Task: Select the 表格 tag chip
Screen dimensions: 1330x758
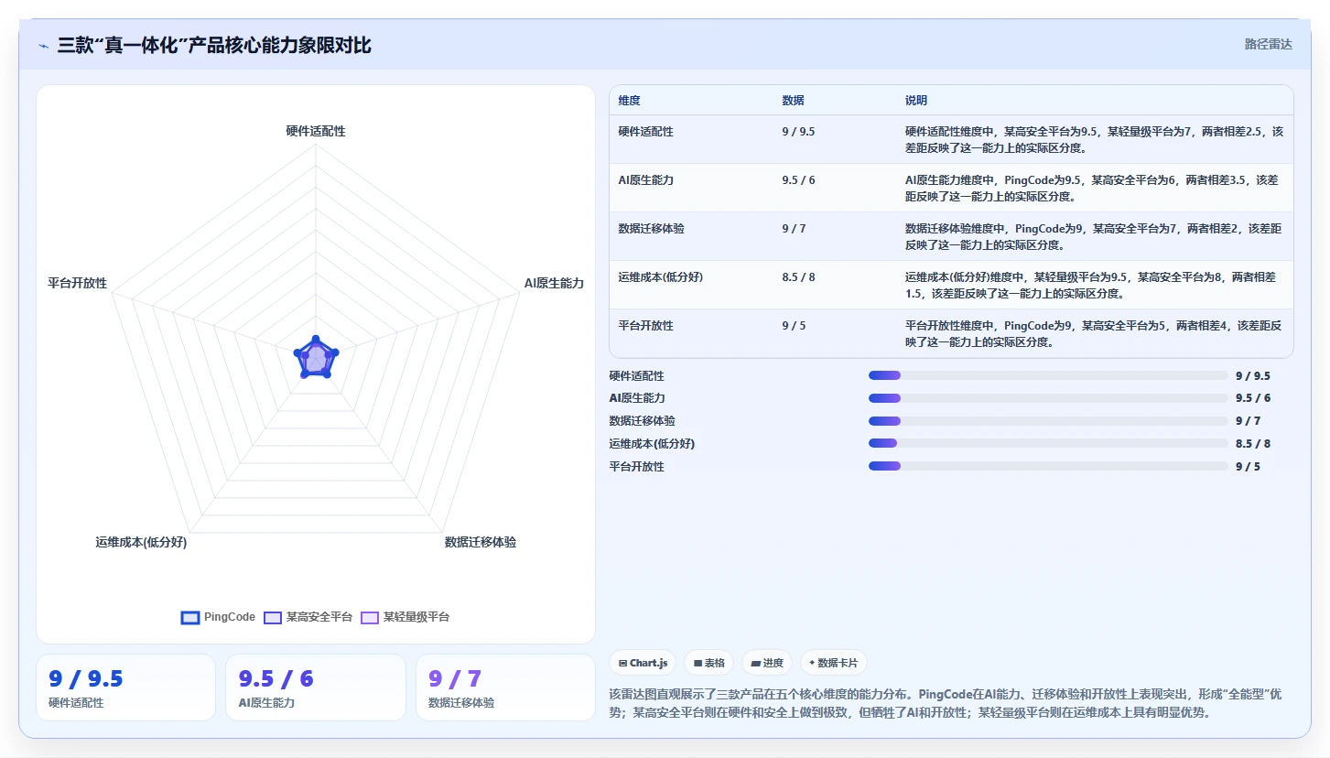Action: [709, 663]
